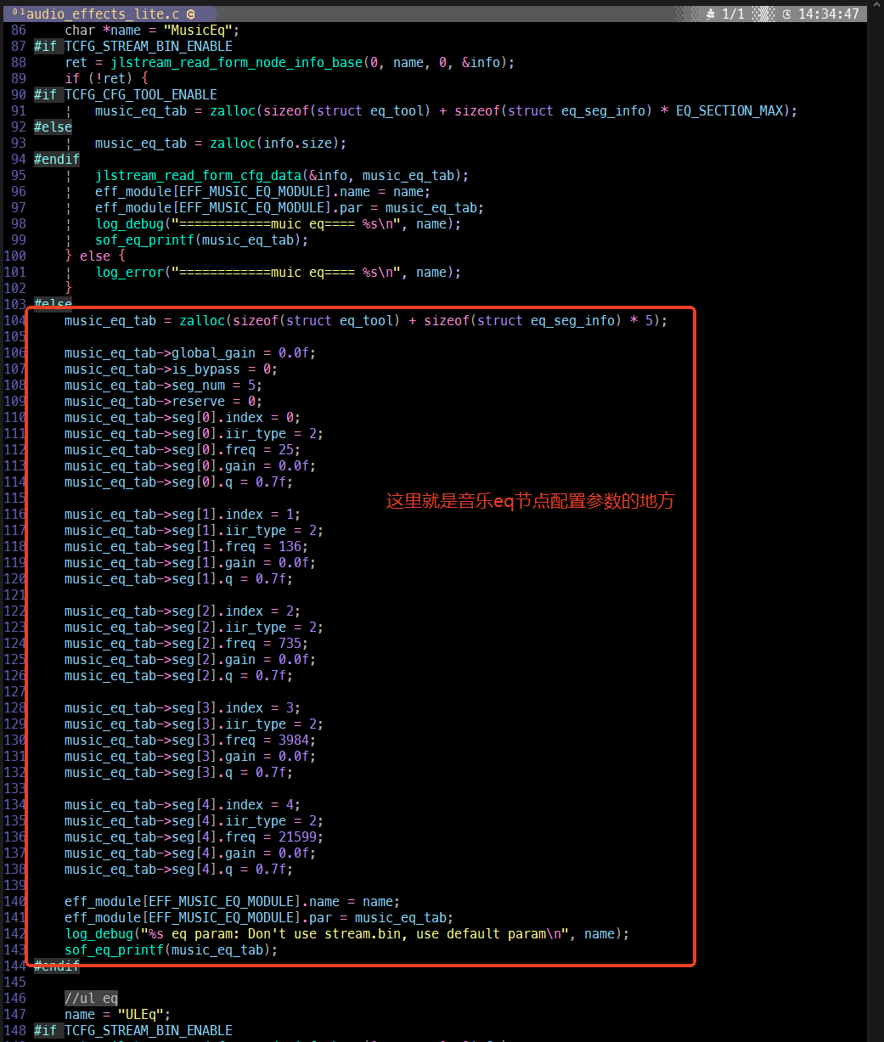Viewport: 884px width, 1042px height.
Task: Click the seg[0].index = 0 line
Action: tap(183, 417)
